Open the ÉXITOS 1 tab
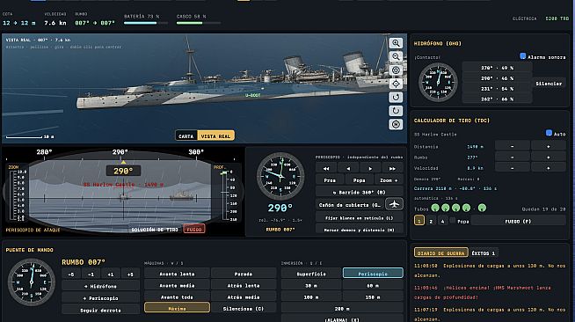Screen dimensions: 575x322 (x=484, y=252)
